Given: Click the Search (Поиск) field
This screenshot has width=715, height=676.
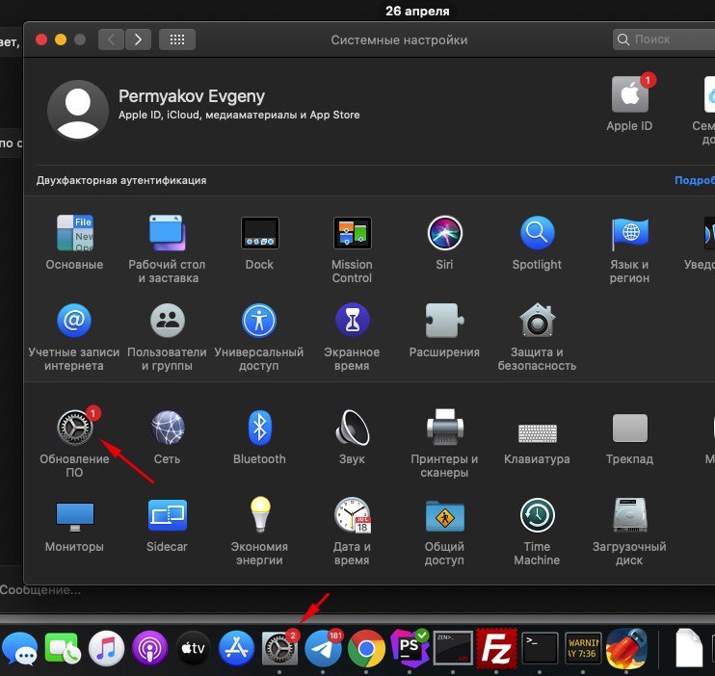Looking at the screenshot, I should [x=665, y=39].
